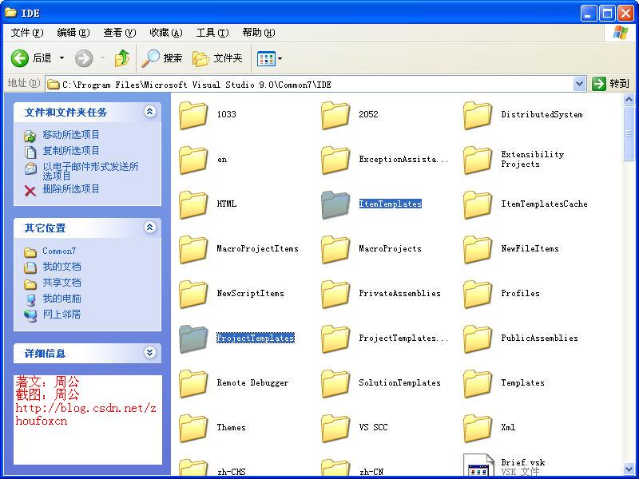
Task: Select the HTML folder icon
Action: tap(193, 205)
